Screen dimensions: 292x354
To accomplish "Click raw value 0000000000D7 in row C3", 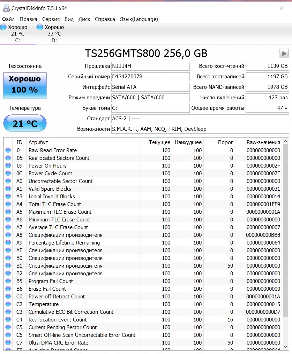I will (263, 312).
